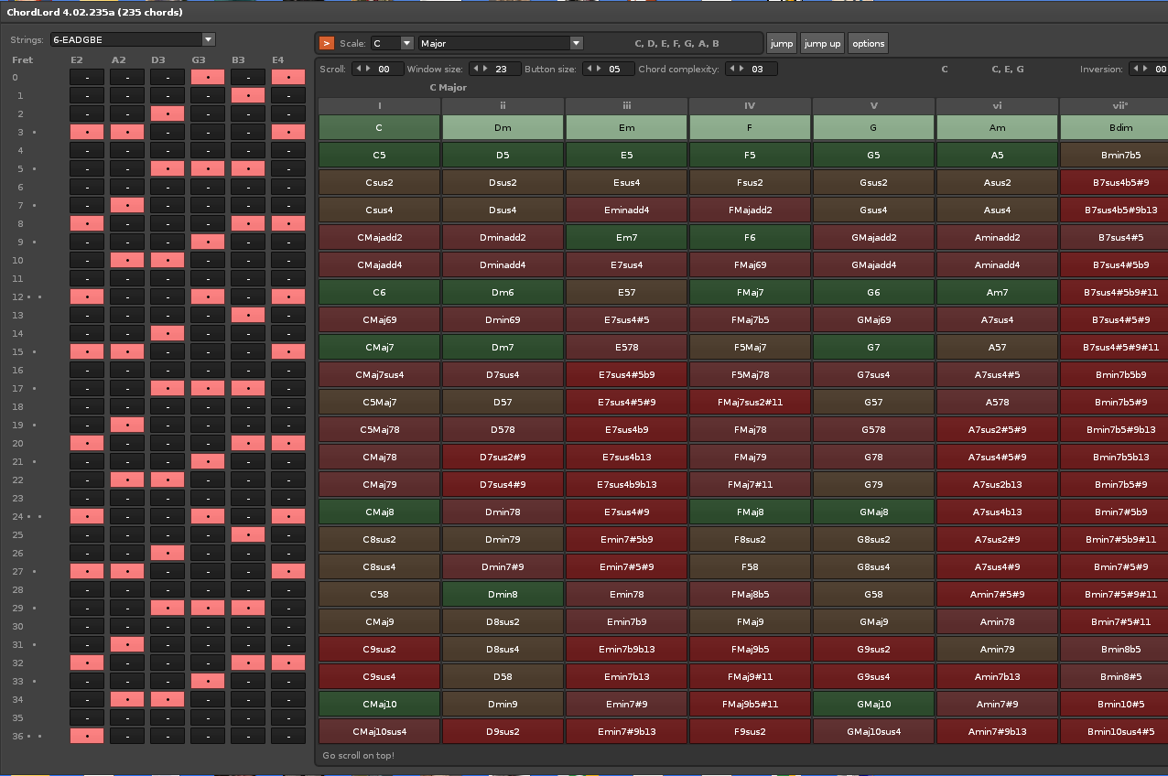Decrease Window size with left arrow
The width and height of the screenshot is (1168, 776).
point(476,69)
